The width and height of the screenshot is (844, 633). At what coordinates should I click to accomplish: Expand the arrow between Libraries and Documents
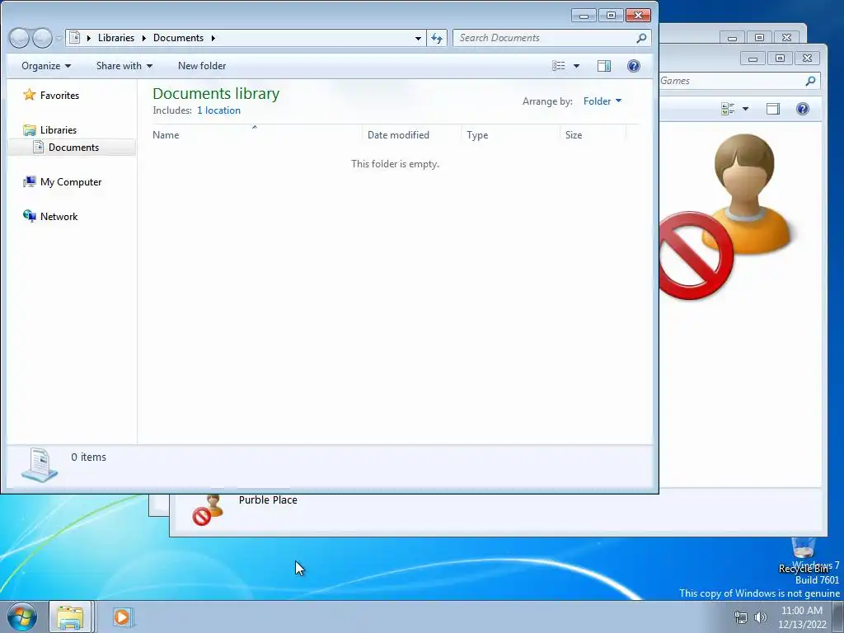(x=143, y=38)
